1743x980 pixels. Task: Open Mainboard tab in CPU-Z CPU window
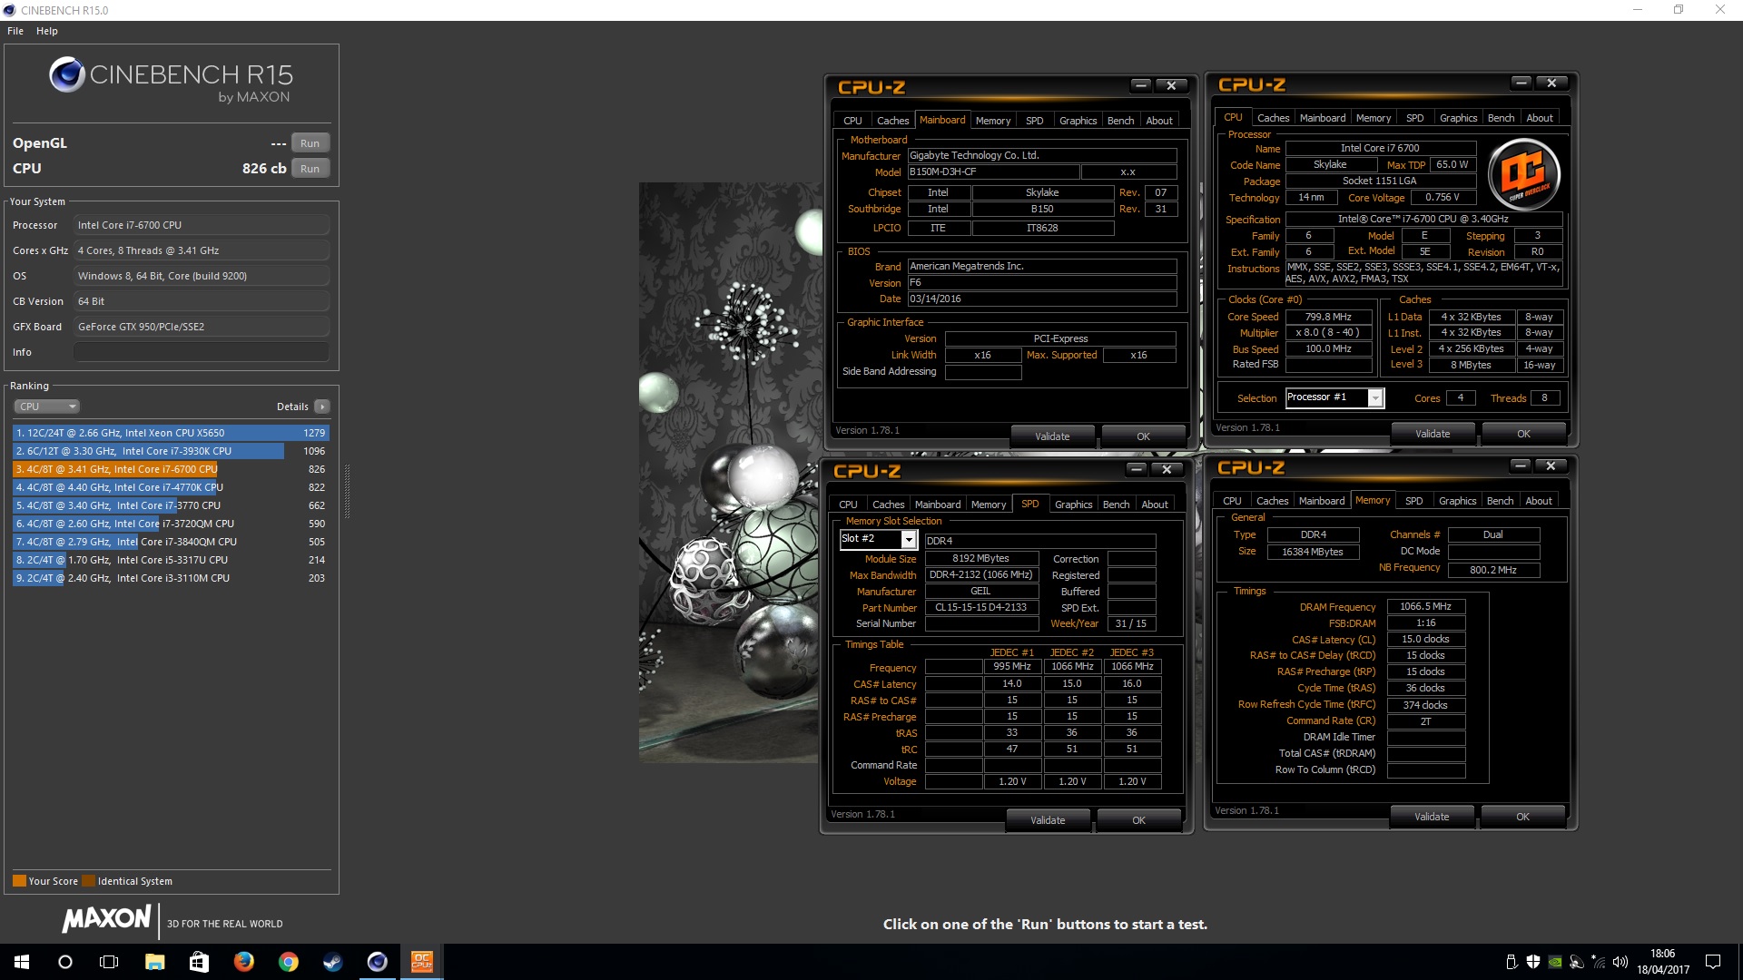pyautogui.click(x=1323, y=118)
